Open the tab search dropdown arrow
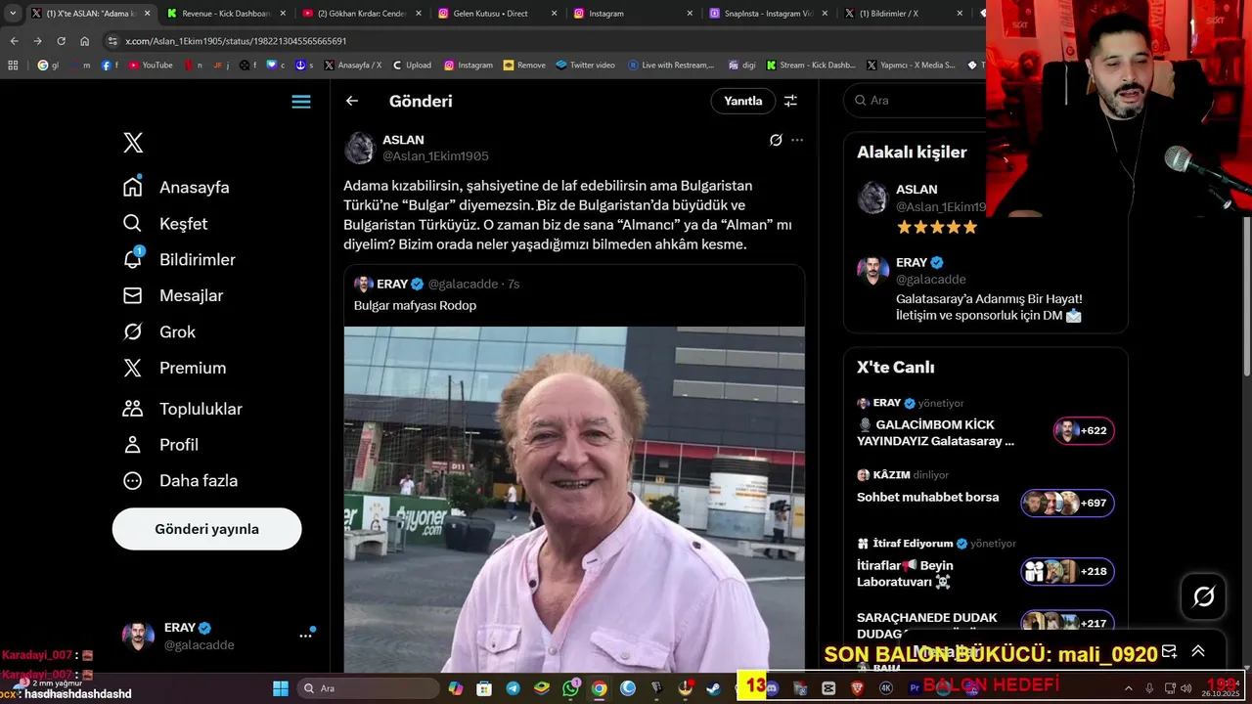1252x704 pixels. pos(13,14)
